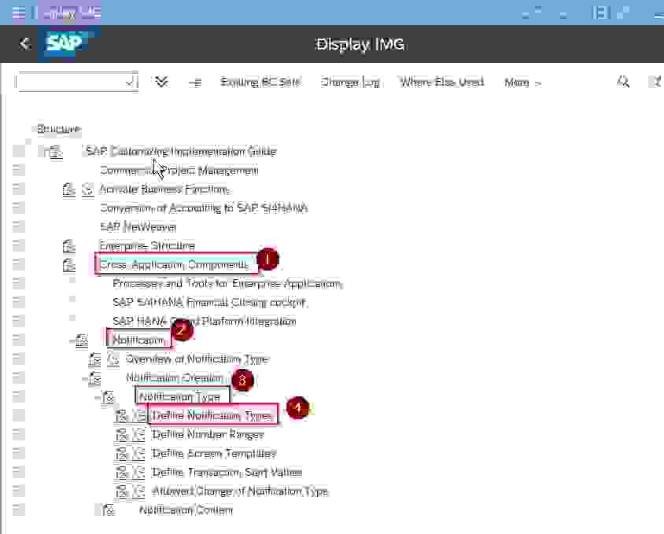
Task: Run the execute icon beside Define Screen Templates
Action: pos(139,454)
